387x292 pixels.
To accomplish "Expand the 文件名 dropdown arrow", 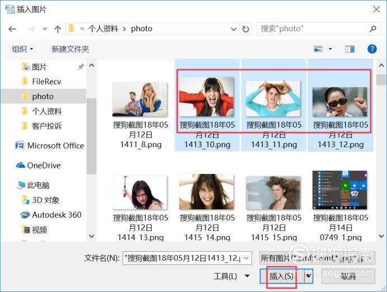I will (247, 258).
